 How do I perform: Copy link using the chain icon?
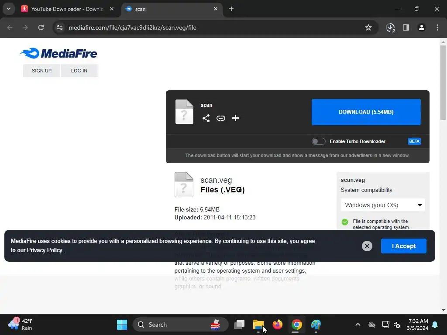(220, 118)
